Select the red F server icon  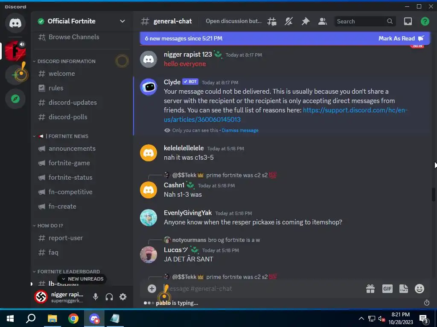point(15,51)
